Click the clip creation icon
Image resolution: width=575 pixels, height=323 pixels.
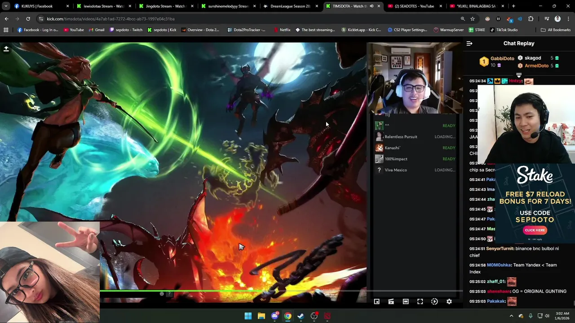(391, 301)
